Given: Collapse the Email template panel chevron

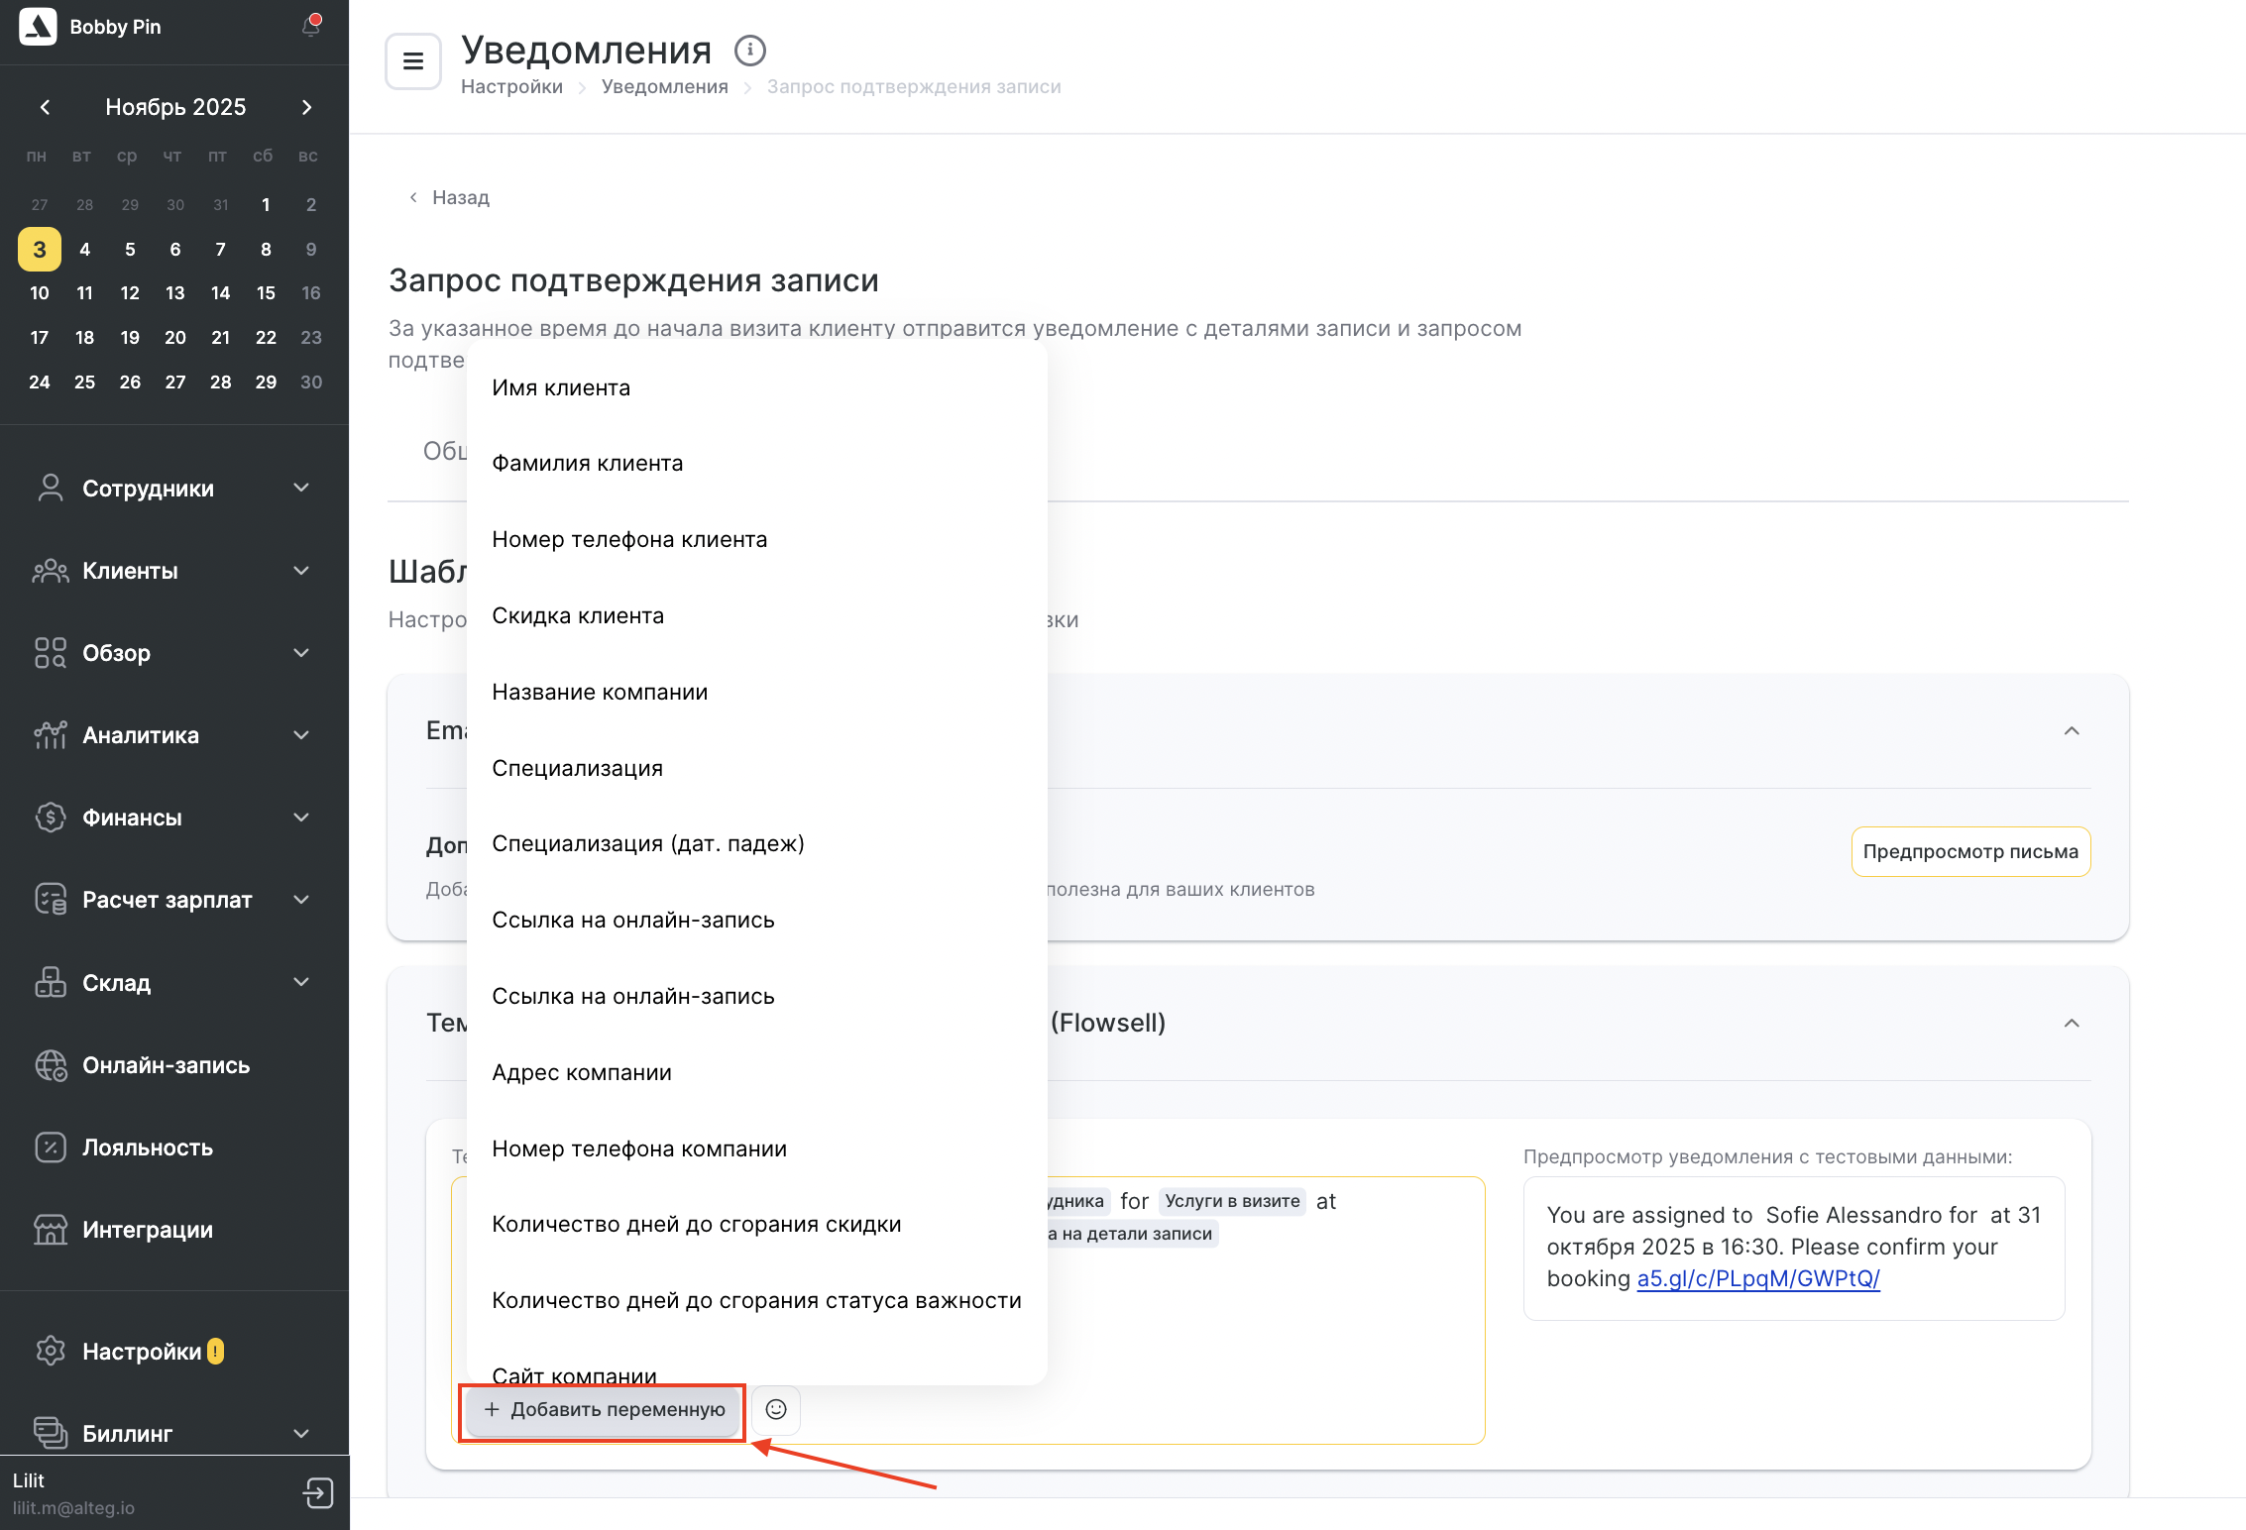Looking at the screenshot, I should click(x=2071, y=731).
